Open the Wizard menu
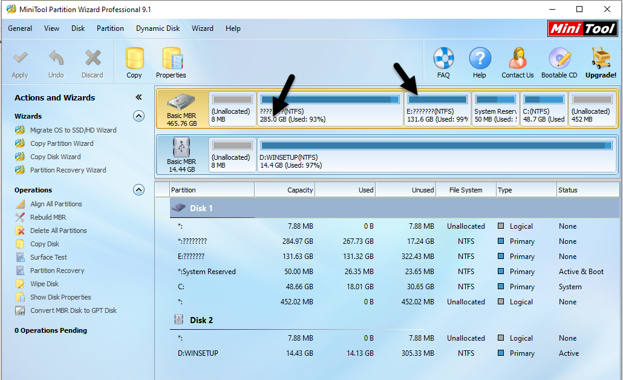Image resolution: width=623 pixels, height=380 pixels. point(203,28)
